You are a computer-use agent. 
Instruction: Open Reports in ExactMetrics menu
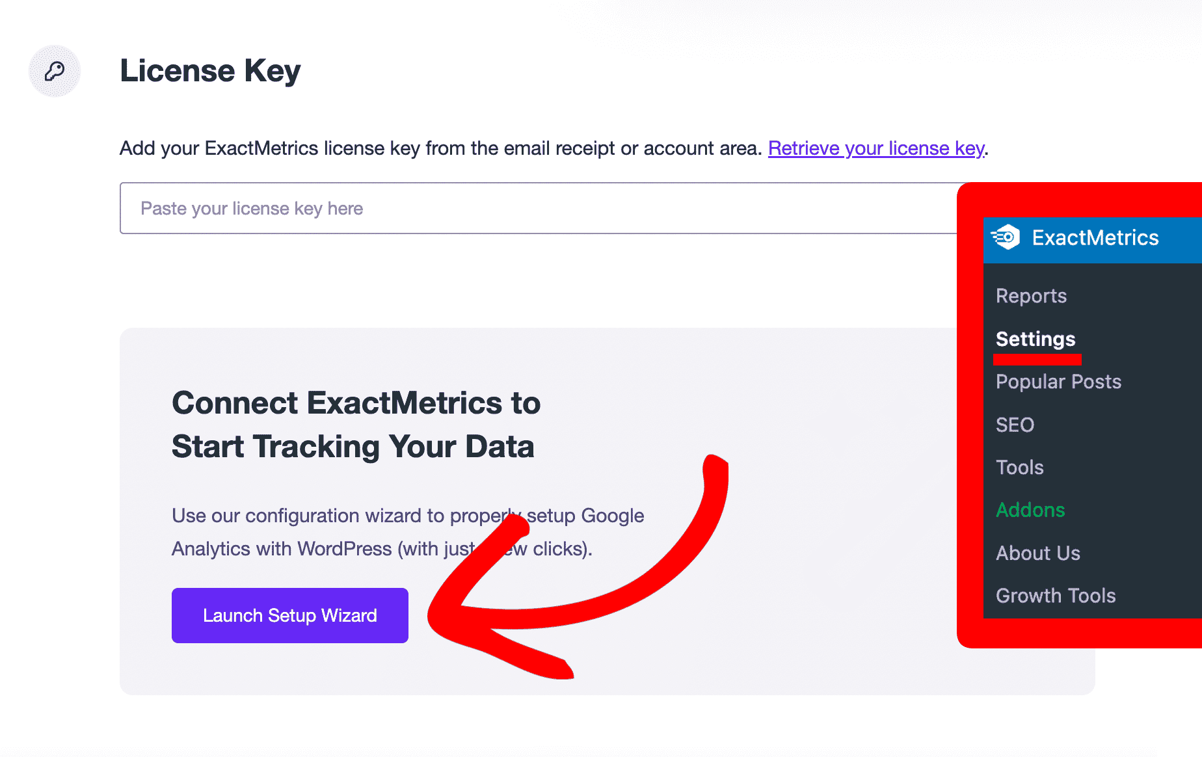[x=1031, y=296]
